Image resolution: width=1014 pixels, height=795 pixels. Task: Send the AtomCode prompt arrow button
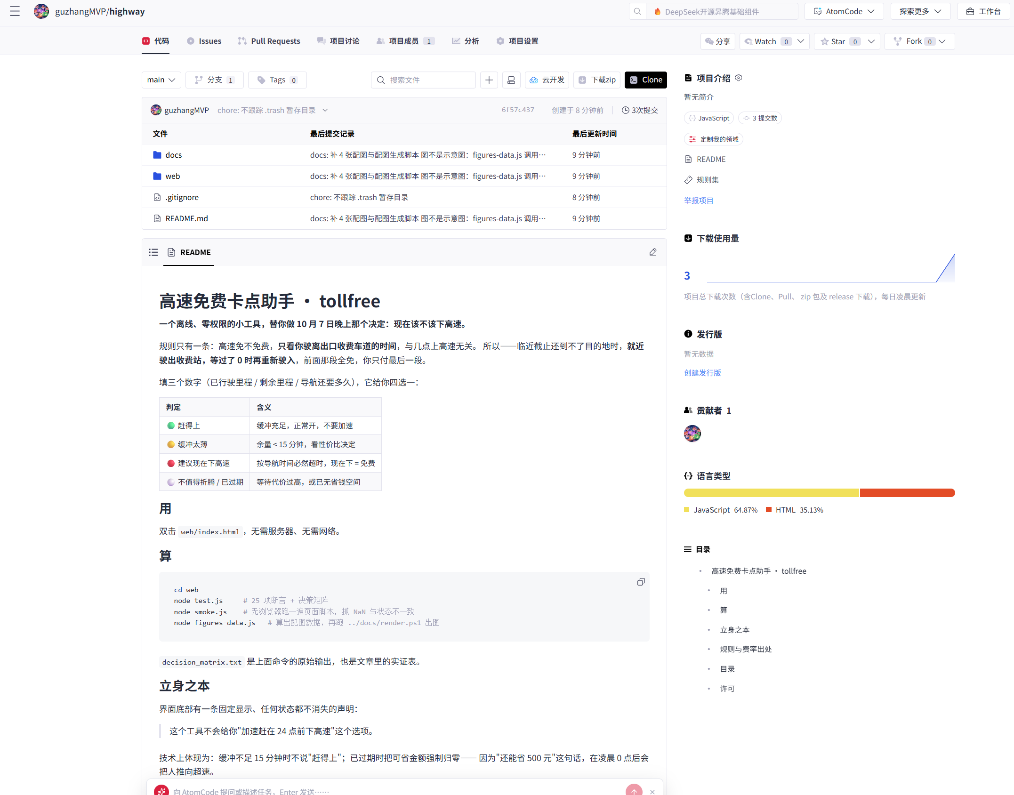[x=634, y=791]
